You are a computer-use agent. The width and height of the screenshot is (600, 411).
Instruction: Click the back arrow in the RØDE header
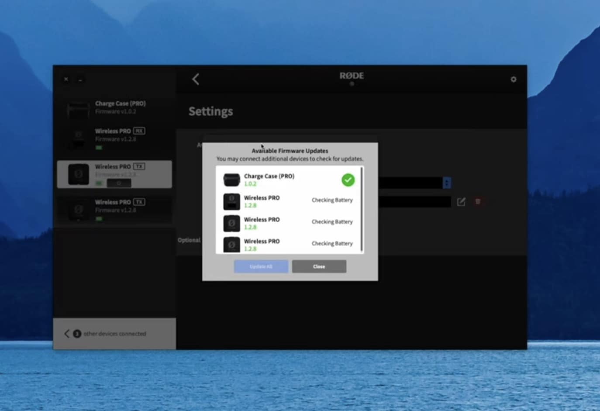click(x=196, y=79)
